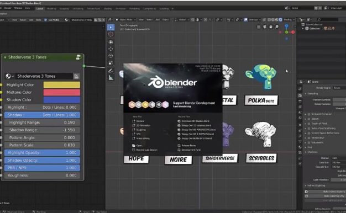Viewport: 346px width, 213px height.
Task: Select the 3D Cursor tool
Action: (111, 34)
